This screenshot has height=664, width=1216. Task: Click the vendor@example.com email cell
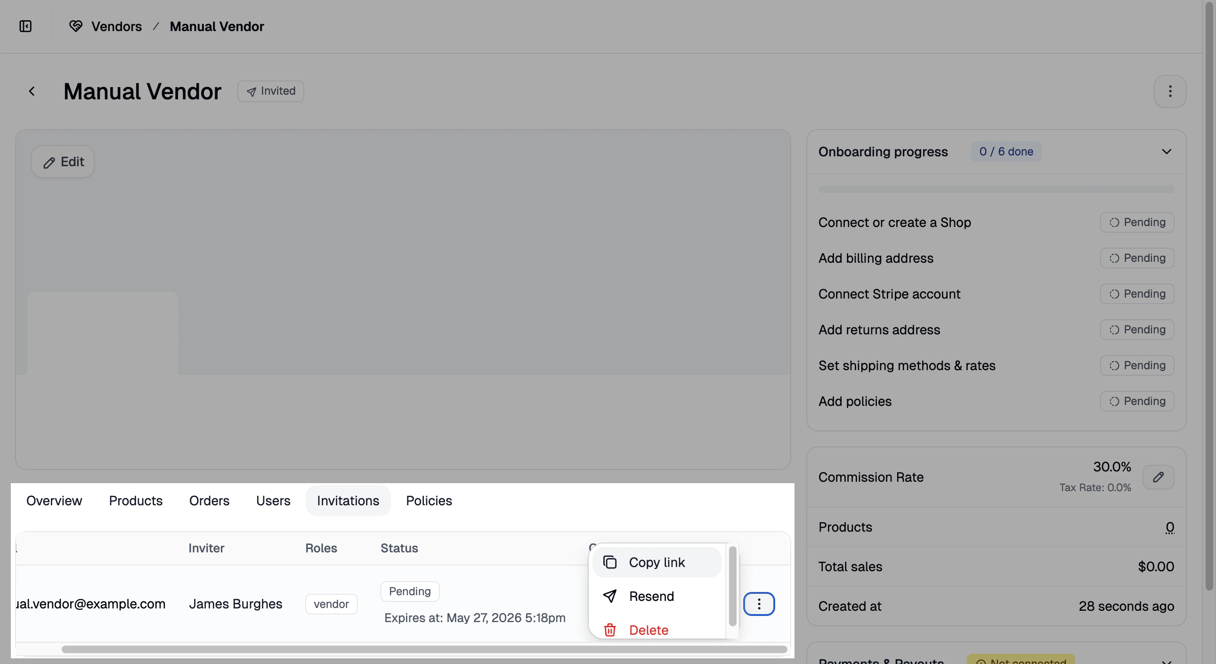click(90, 604)
